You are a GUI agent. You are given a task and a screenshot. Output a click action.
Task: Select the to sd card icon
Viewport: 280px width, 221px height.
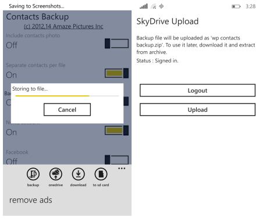pyautogui.click(x=101, y=174)
